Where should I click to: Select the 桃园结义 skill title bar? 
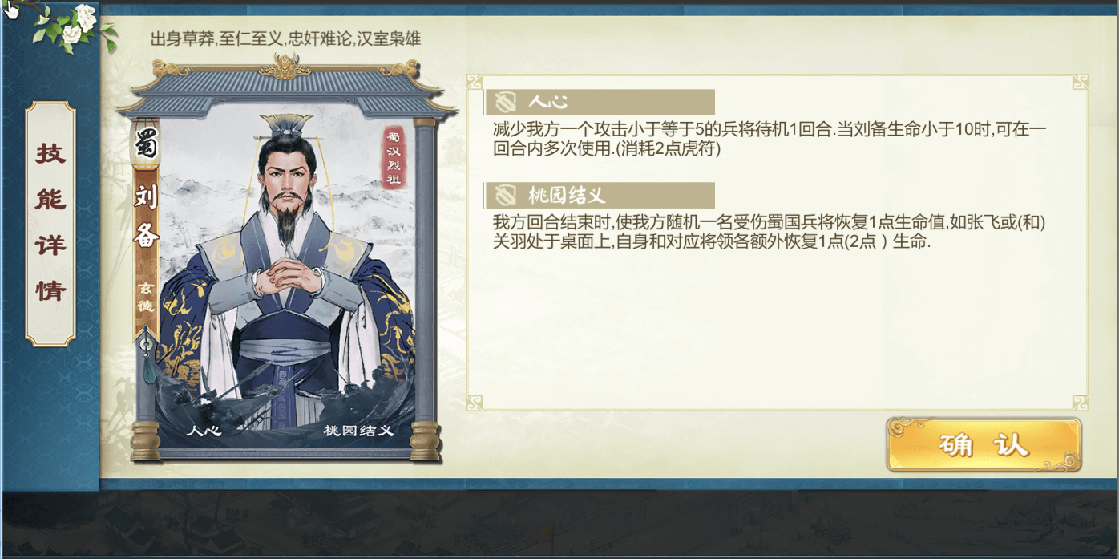coord(600,195)
